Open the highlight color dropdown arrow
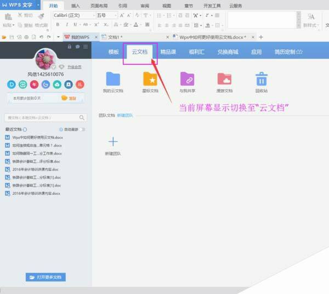The width and height of the screenshot is (329, 294). coord(131,25)
